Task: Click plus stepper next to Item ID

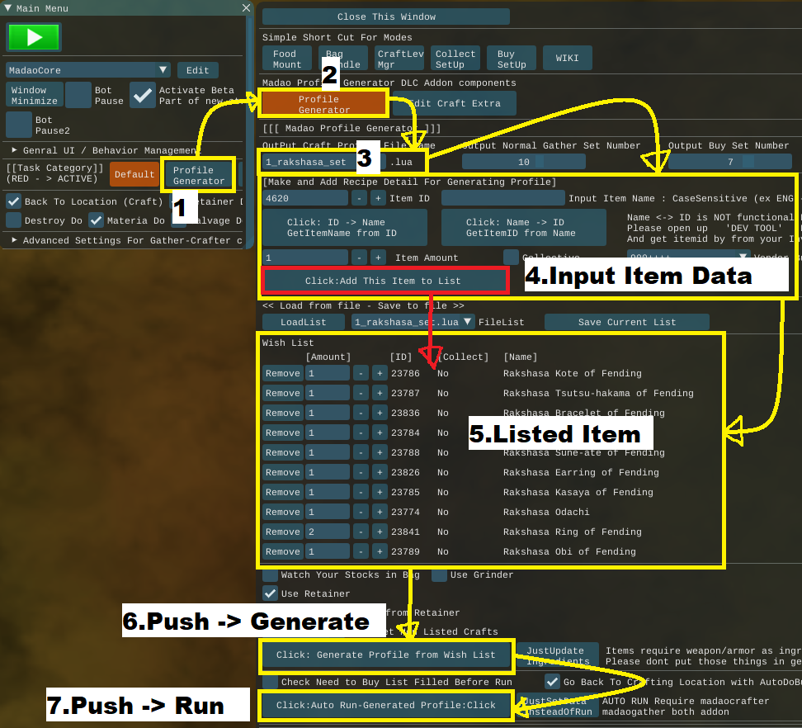Action: (378, 198)
